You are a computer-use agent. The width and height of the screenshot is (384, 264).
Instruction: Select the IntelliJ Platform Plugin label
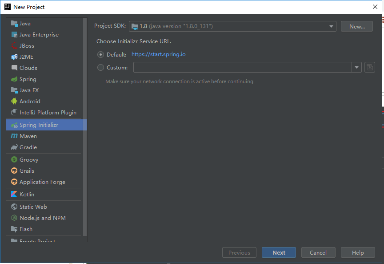(x=48, y=112)
